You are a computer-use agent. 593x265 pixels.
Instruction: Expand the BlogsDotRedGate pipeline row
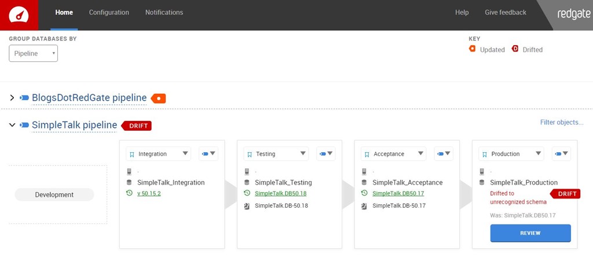(12, 98)
